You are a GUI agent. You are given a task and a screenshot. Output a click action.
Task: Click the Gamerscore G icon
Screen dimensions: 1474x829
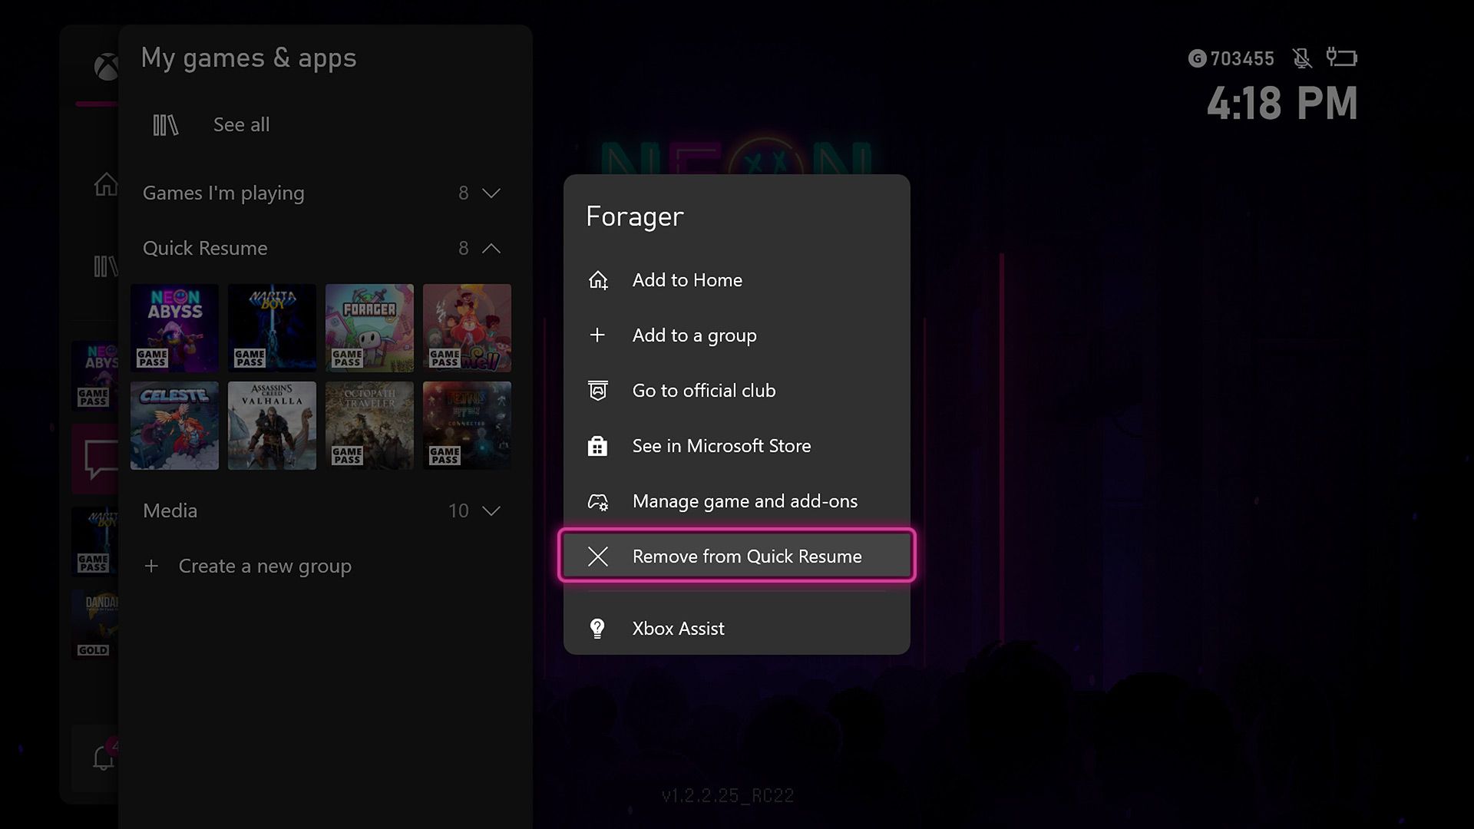[x=1197, y=58]
